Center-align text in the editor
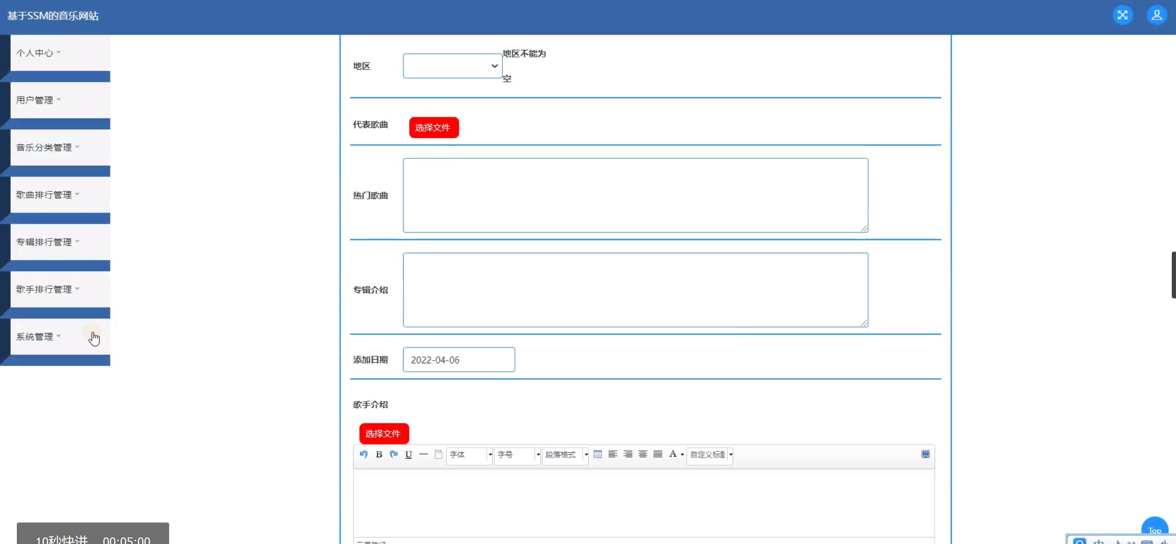The width and height of the screenshot is (1176, 544). tap(643, 454)
